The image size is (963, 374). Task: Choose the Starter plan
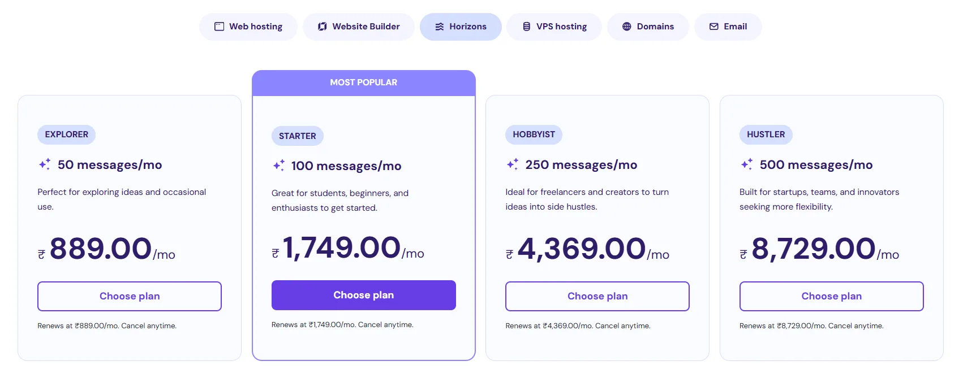pyautogui.click(x=364, y=295)
